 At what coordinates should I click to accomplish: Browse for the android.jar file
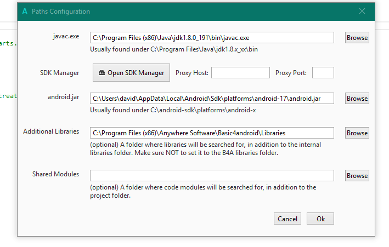click(x=357, y=99)
